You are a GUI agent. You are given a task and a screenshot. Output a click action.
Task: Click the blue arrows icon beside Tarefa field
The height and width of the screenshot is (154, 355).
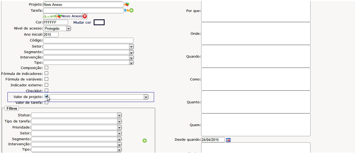click(125, 11)
